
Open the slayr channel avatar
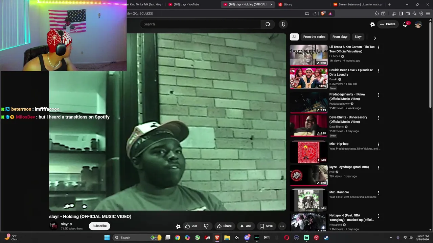53,226
